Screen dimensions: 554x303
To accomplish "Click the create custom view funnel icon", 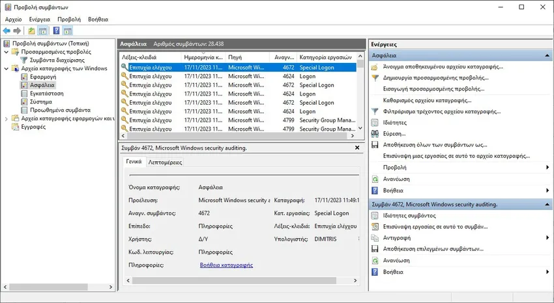I will click(x=375, y=78).
